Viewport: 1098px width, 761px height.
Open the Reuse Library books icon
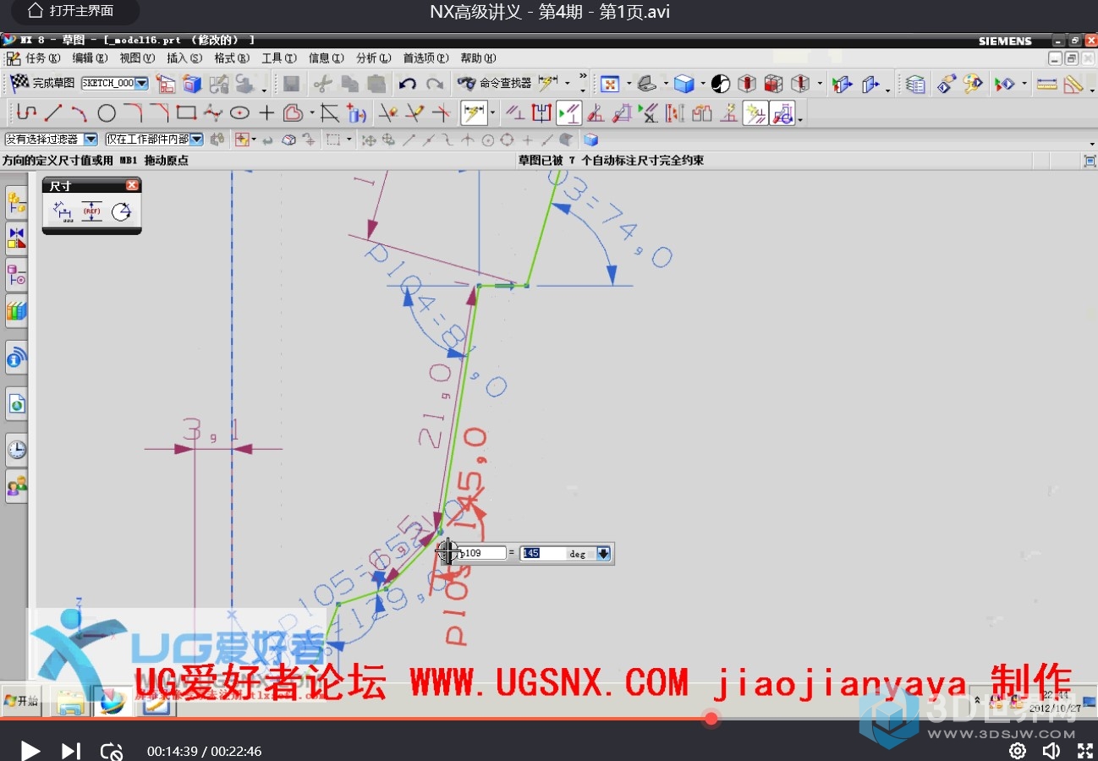16,310
